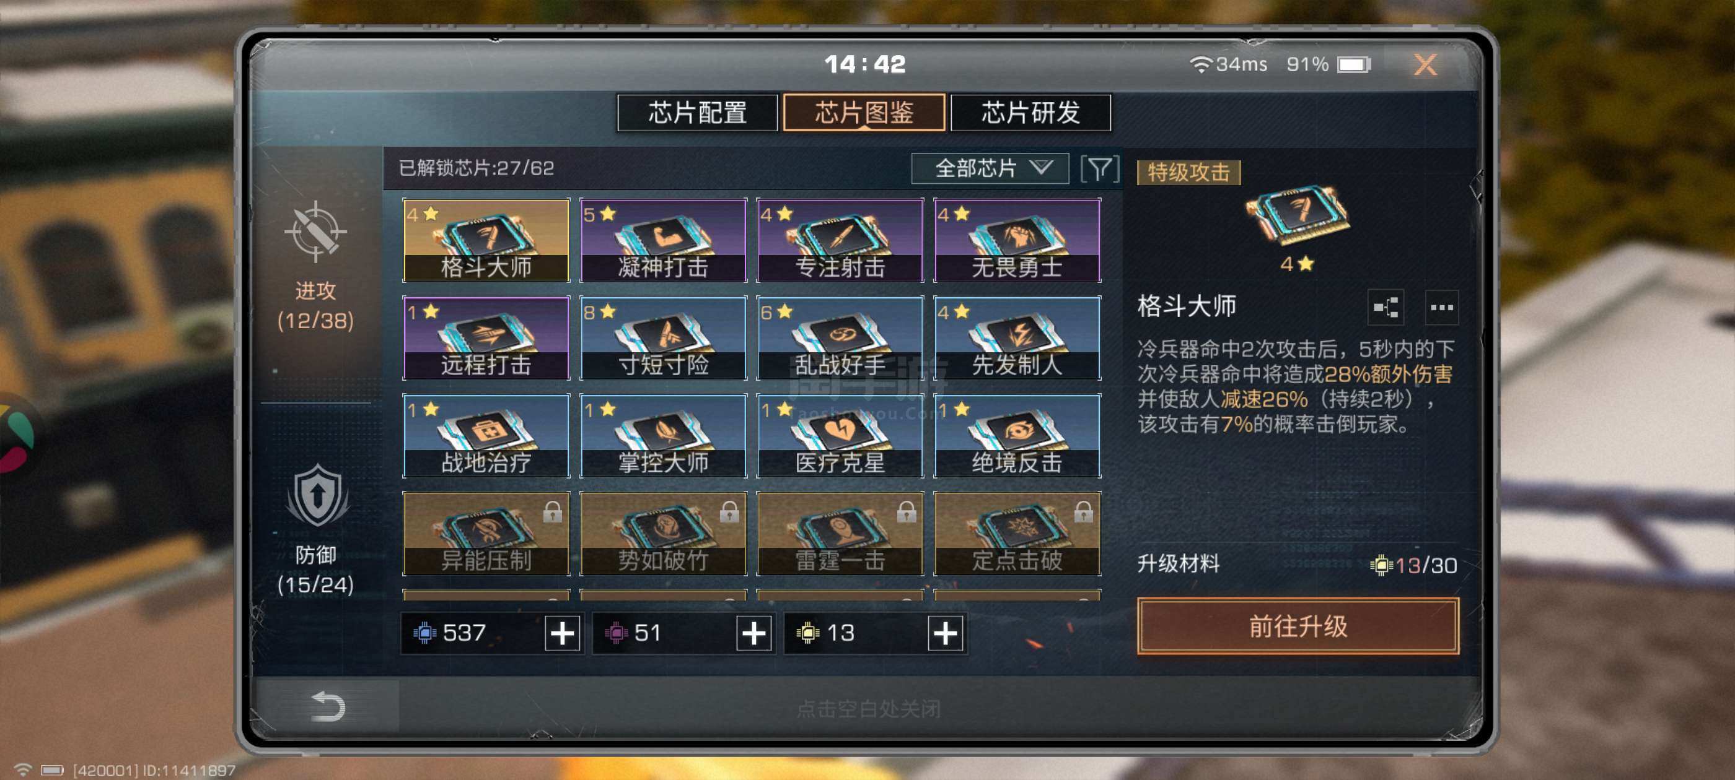Viewport: 1735px width, 780px height.
Task: Select the 防御 defense shield icon
Action: (317, 496)
